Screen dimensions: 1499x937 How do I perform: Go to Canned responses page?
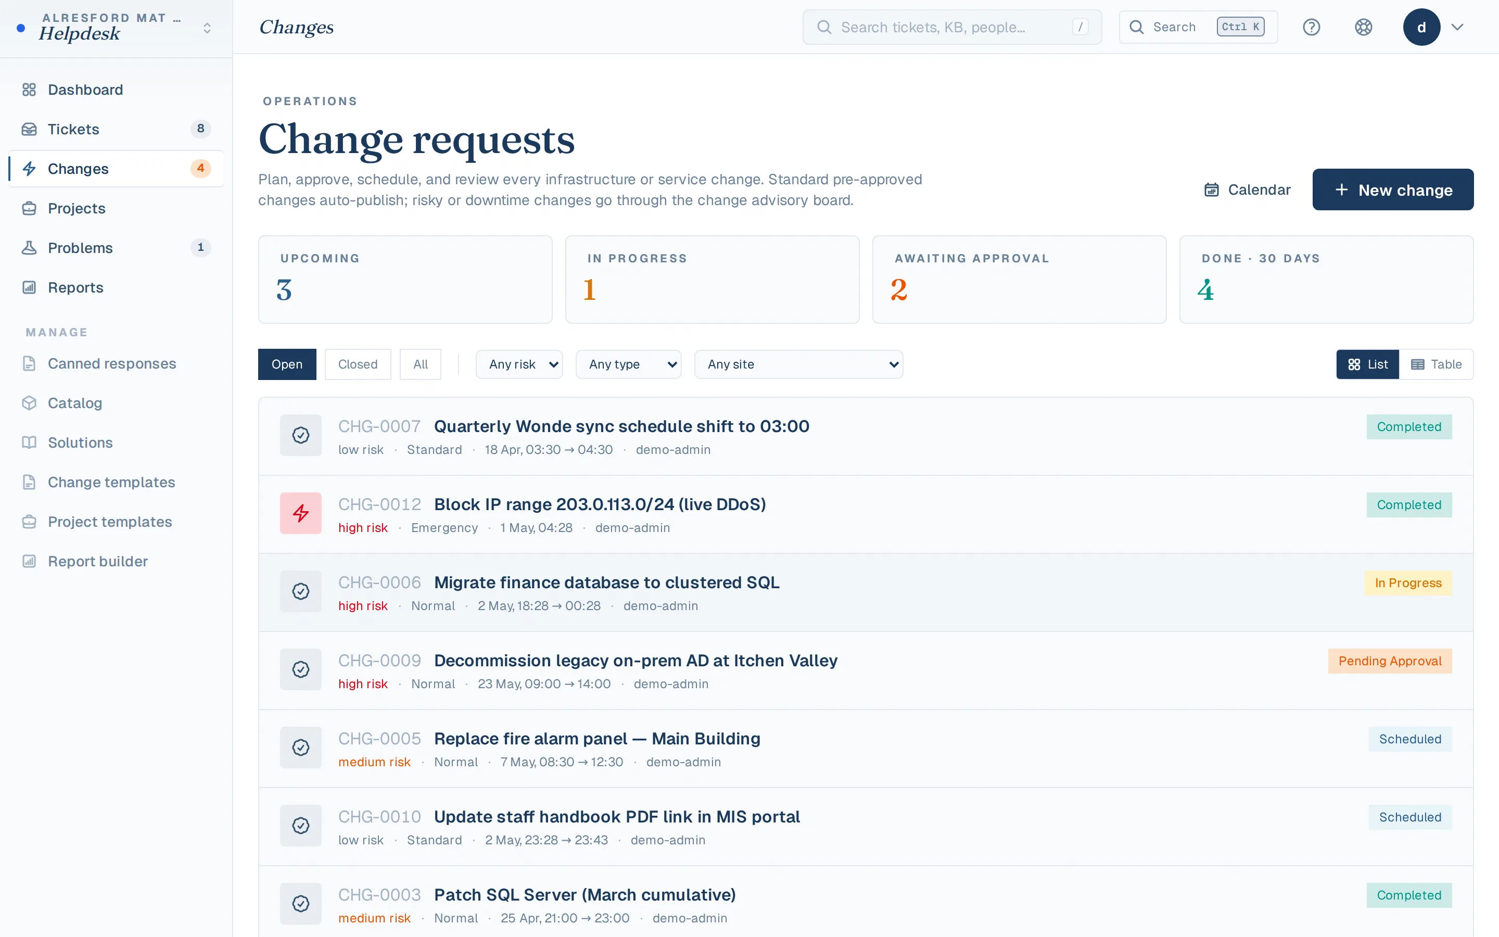117,364
